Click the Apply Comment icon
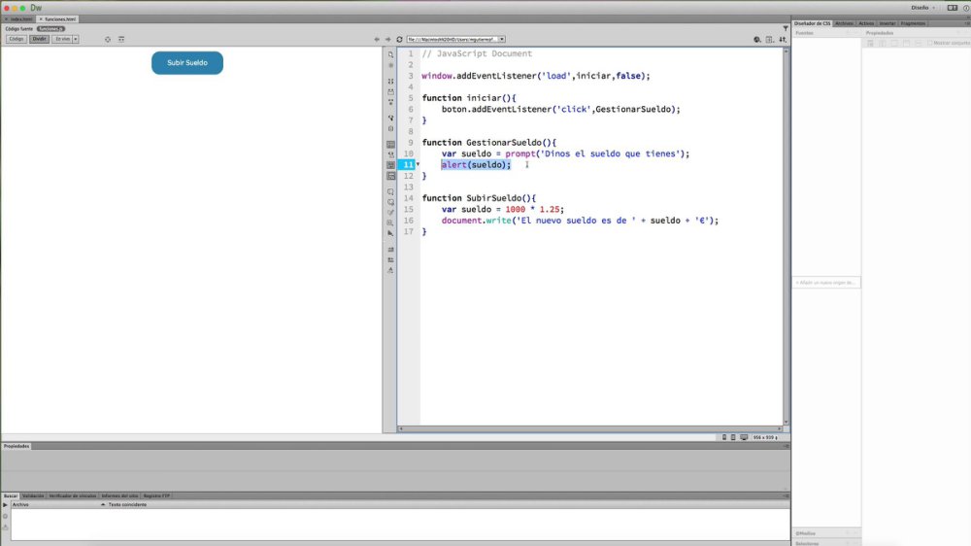Viewport: 971px width, 546px height. click(x=390, y=191)
